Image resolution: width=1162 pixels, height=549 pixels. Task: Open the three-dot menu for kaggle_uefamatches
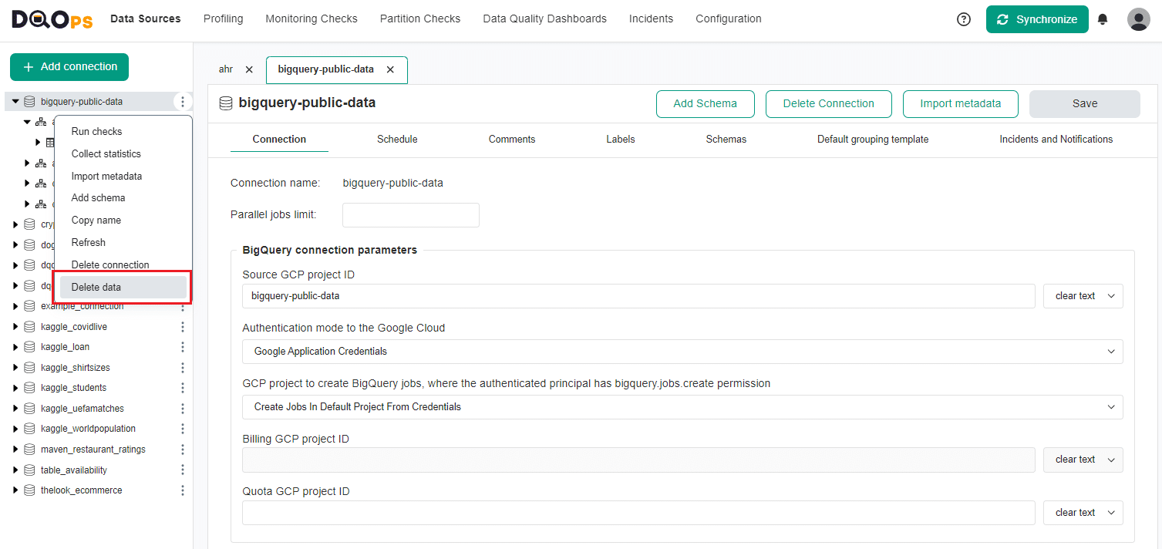click(183, 409)
